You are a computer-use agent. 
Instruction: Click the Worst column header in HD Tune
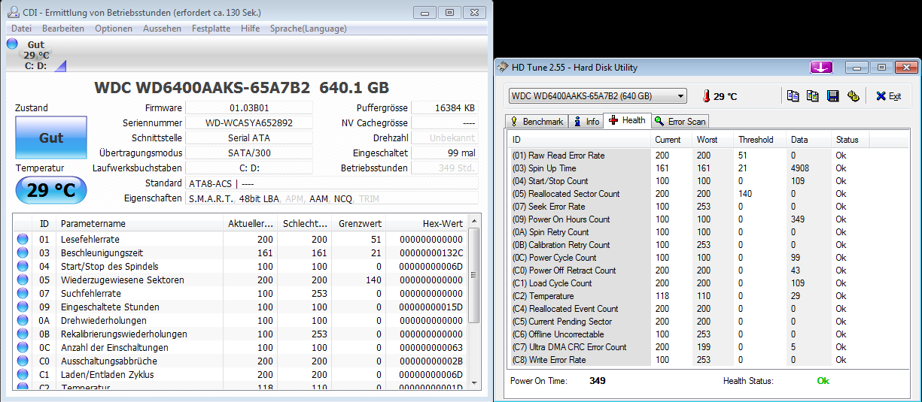(714, 140)
